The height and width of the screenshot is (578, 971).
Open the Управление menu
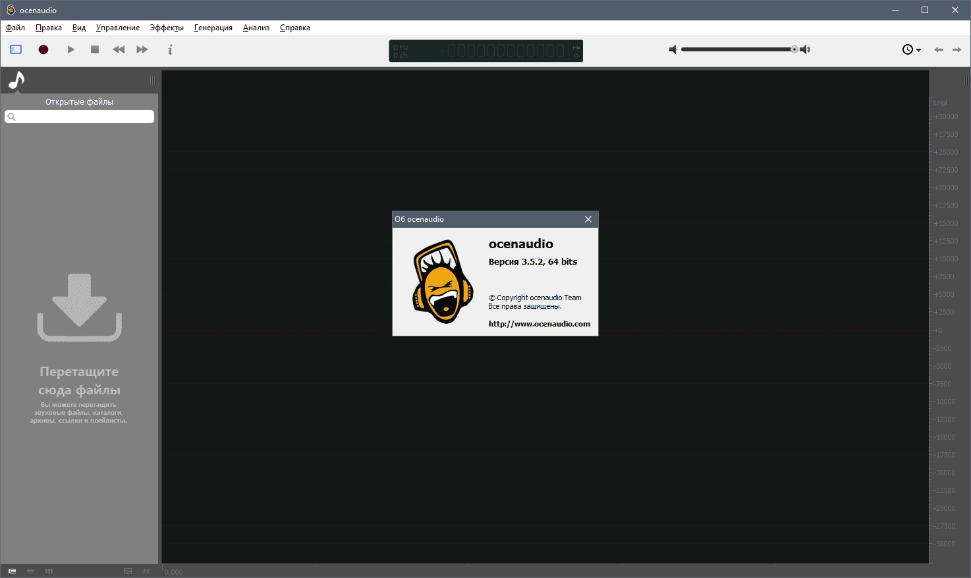pos(118,28)
